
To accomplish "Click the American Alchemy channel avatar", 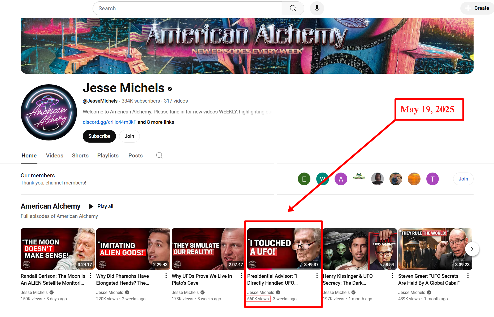I will (49, 112).
